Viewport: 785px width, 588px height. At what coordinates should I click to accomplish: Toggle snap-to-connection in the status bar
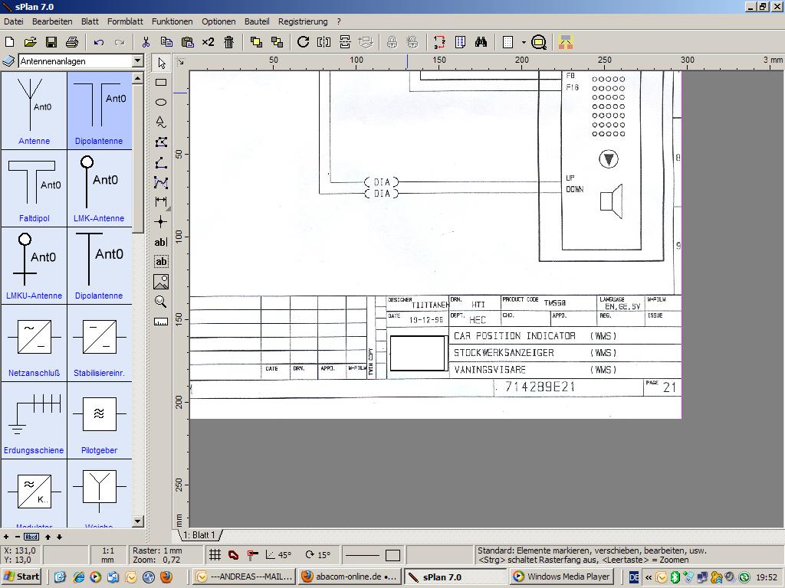coord(253,554)
